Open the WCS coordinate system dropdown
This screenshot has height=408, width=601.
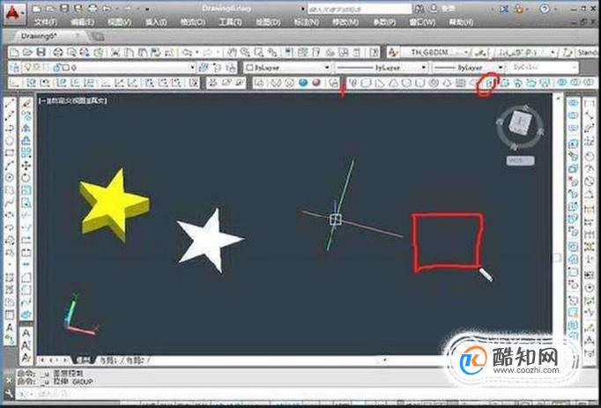coord(520,160)
